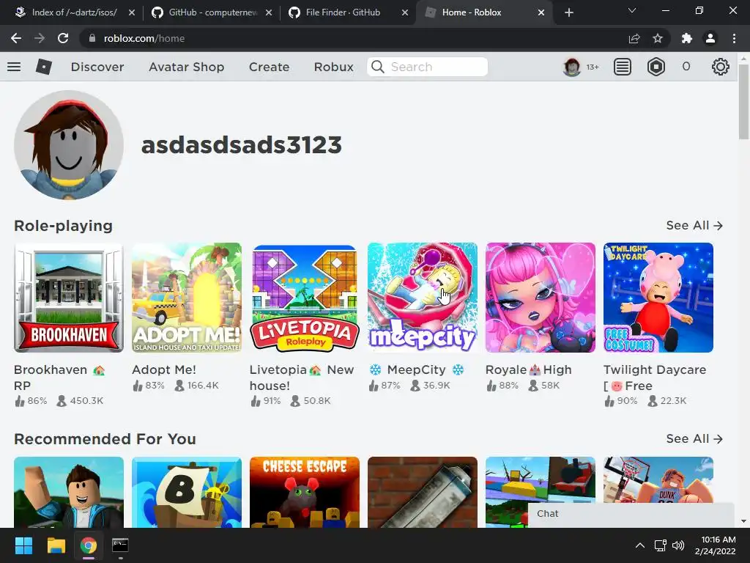Click See All for Role-playing
Viewport: 750px width, 563px height.
point(694,226)
